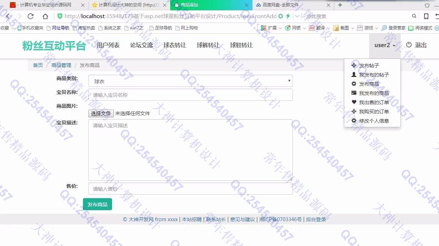This screenshot has height=246, width=439.
Task: Focus the 售价 price input field
Action: click(x=190, y=189)
